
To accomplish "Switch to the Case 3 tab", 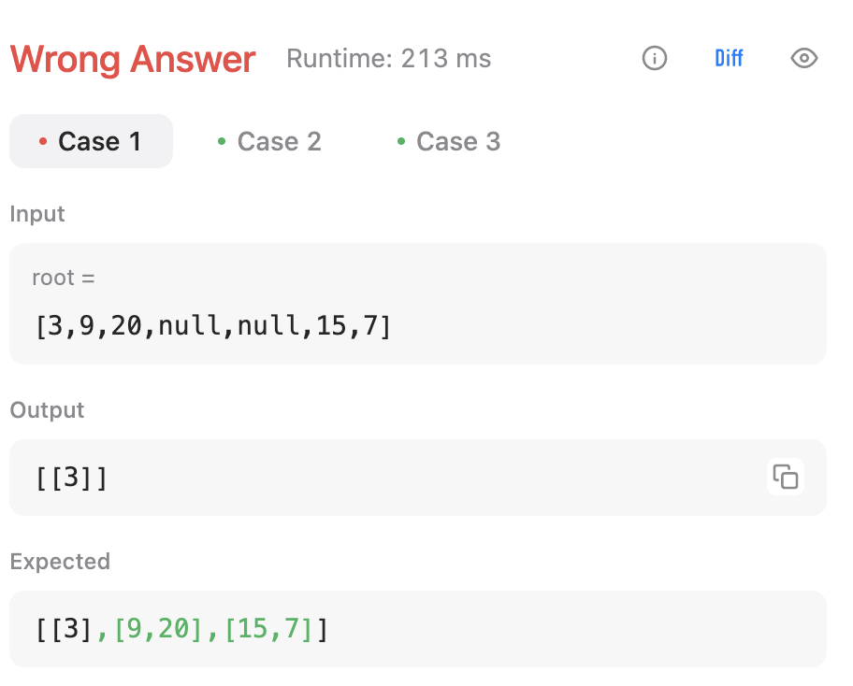I will pos(449,141).
